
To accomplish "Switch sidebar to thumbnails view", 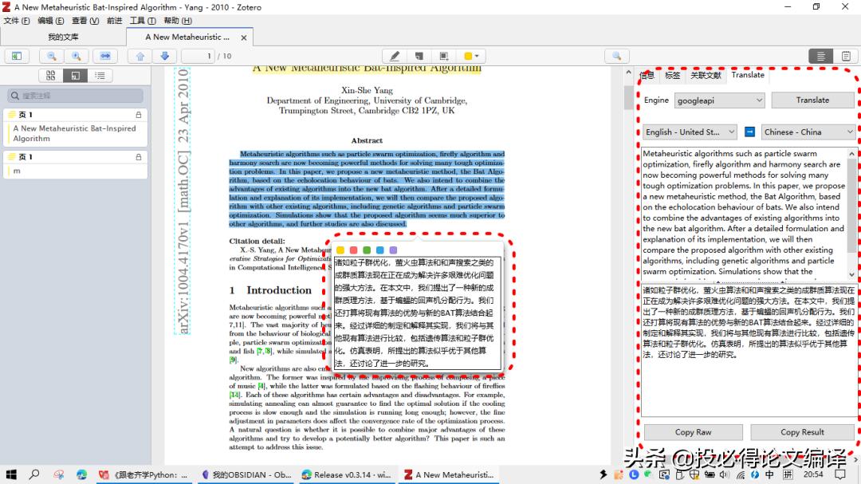I will click(51, 76).
